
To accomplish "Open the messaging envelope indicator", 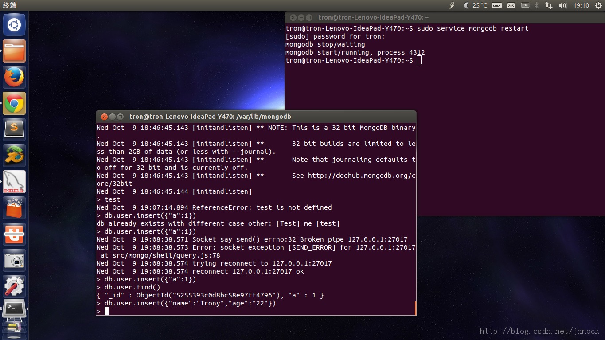I will [x=511, y=5].
